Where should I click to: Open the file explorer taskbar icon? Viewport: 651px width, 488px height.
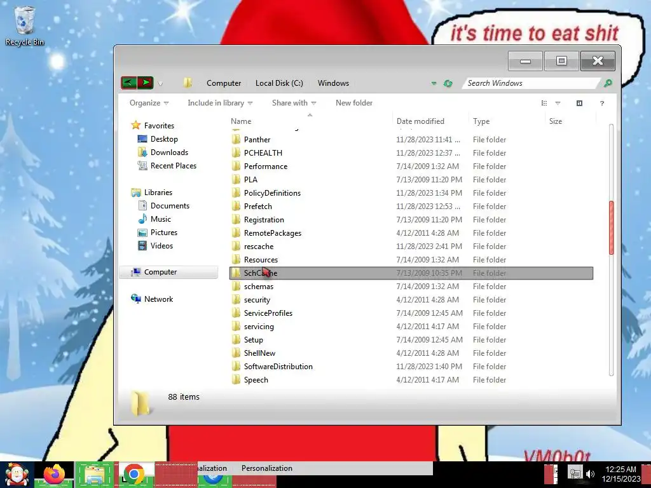[94, 475]
